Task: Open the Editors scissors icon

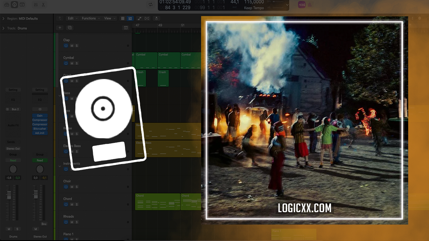Action: click(x=43, y=5)
